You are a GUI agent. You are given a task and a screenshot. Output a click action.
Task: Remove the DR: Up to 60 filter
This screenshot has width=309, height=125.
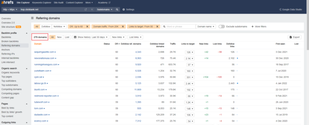[87, 26]
